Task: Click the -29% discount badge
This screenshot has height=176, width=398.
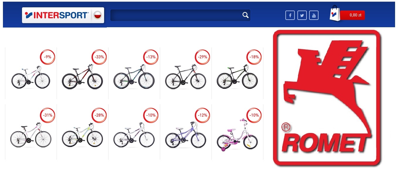Action: click(x=202, y=57)
